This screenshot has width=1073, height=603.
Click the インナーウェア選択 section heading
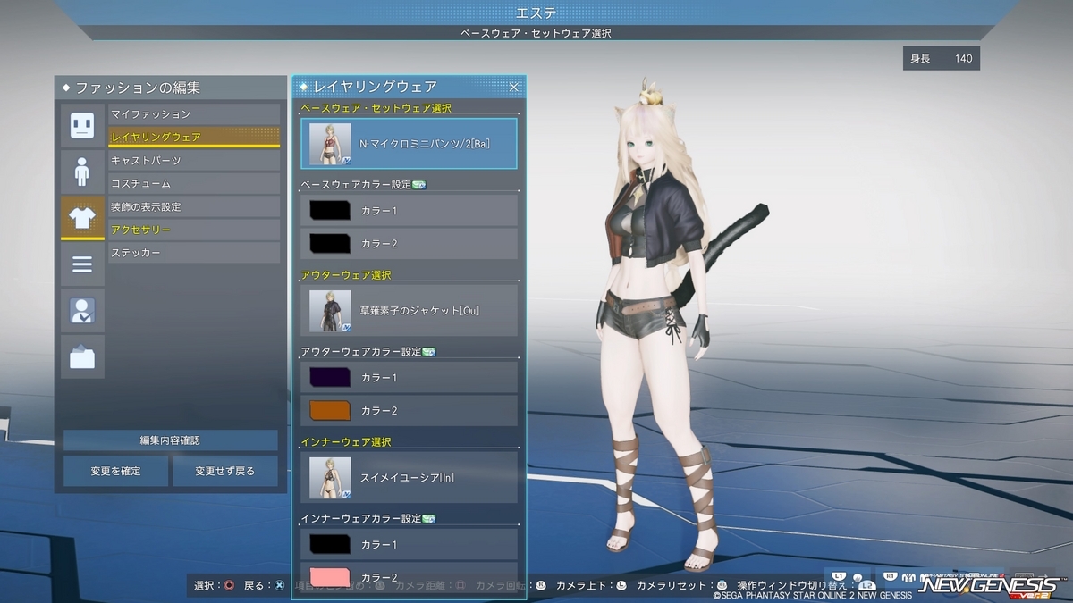[x=346, y=442]
